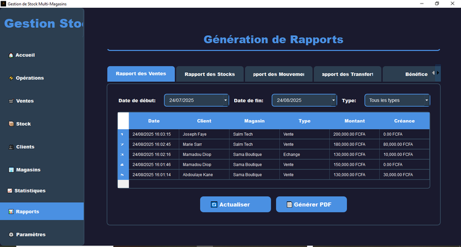Click the Générer PDF button
This screenshot has height=247, width=461.
tap(311, 205)
